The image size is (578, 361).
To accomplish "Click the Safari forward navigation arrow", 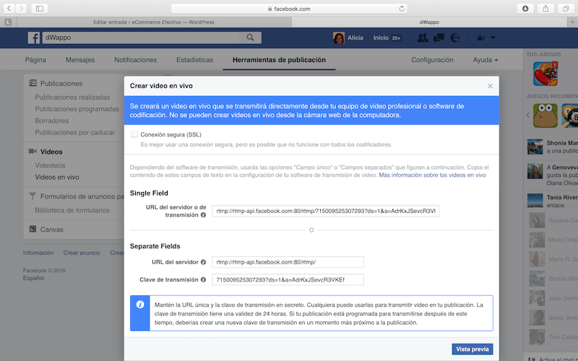I will (21, 9).
